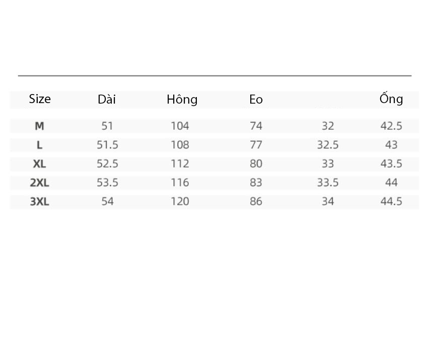Click the 44.5 leg value for 3XL

[x=391, y=202]
